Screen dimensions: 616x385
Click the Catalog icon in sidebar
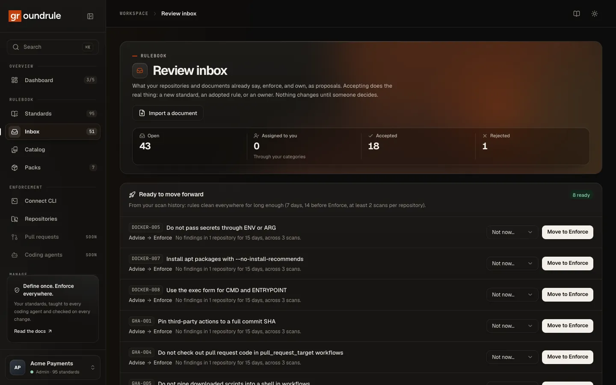[x=15, y=150]
